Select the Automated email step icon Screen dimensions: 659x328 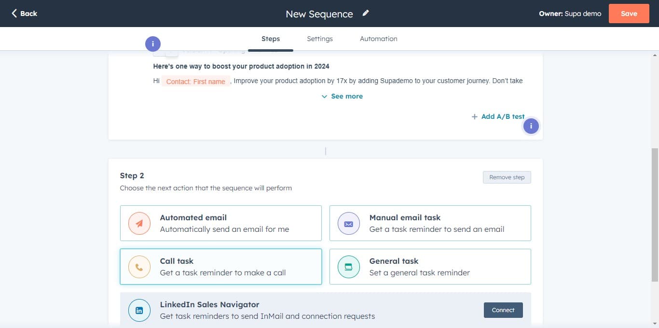tap(139, 223)
